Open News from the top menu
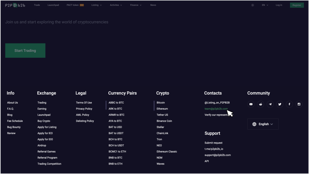Image resolution: width=309 pixels, height=174 pixels. 153,5
